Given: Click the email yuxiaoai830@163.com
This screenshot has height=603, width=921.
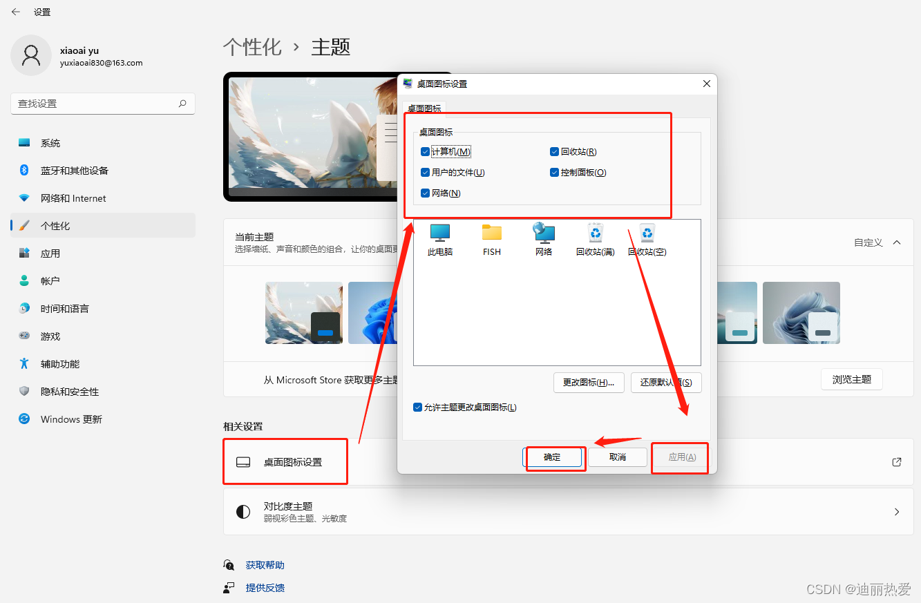Looking at the screenshot, I should [x=101, y=63].
